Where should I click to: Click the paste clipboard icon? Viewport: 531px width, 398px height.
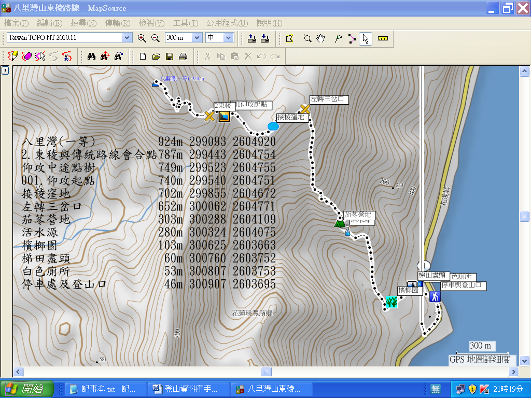coord(234,56)
